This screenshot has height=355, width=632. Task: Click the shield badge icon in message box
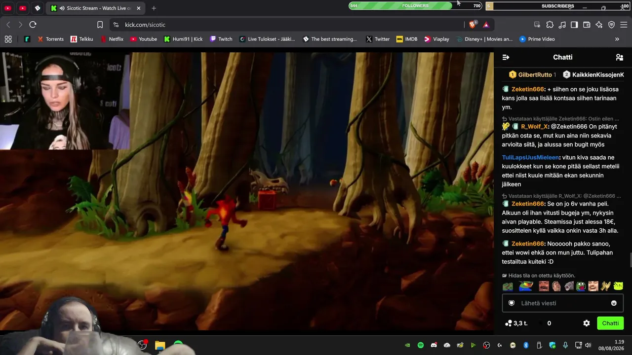tap(512, 303)
